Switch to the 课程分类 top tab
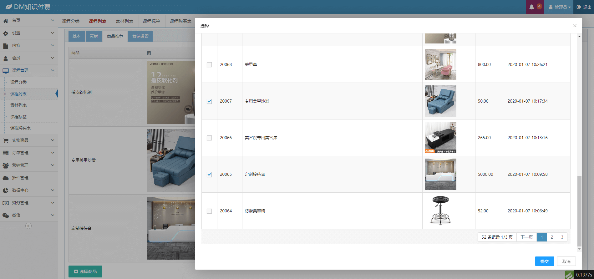This screenshot has height=279, width=594. [x=71, y=21]
